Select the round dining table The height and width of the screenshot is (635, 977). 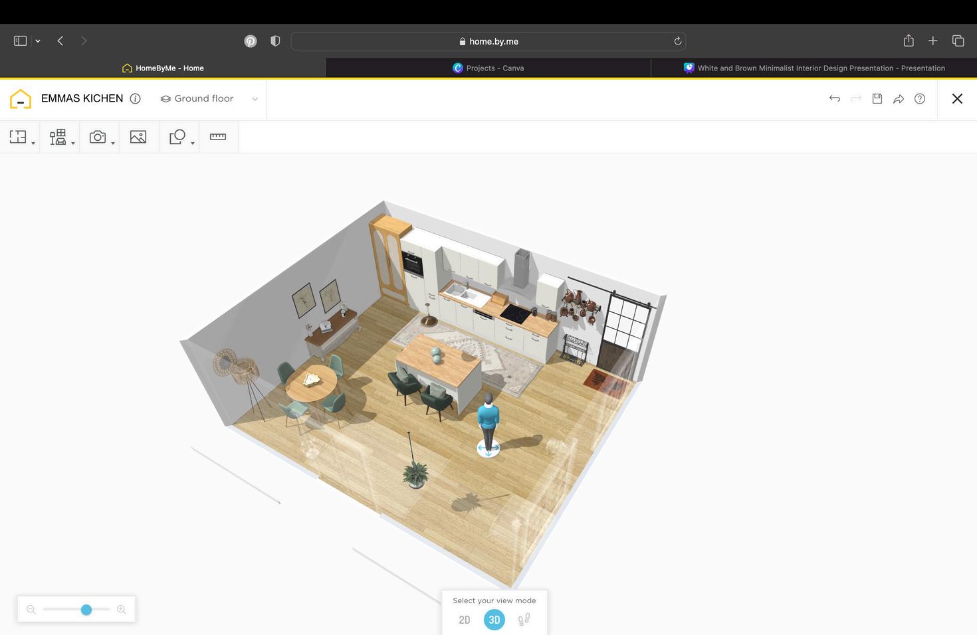[x=311, y=383]
